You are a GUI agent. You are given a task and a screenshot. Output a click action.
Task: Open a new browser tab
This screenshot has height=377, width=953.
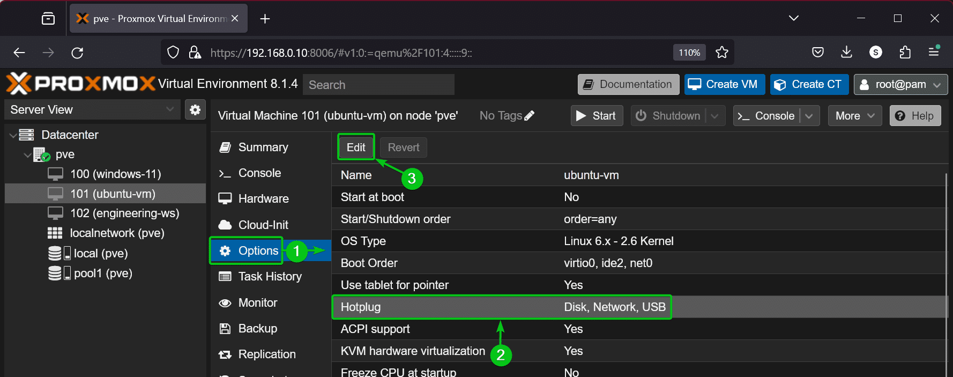[265, 19]
